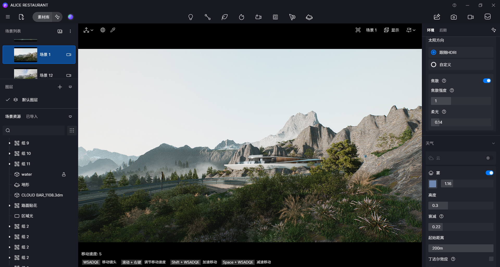Select the eyedropper tool in viewport

[113, 30]
